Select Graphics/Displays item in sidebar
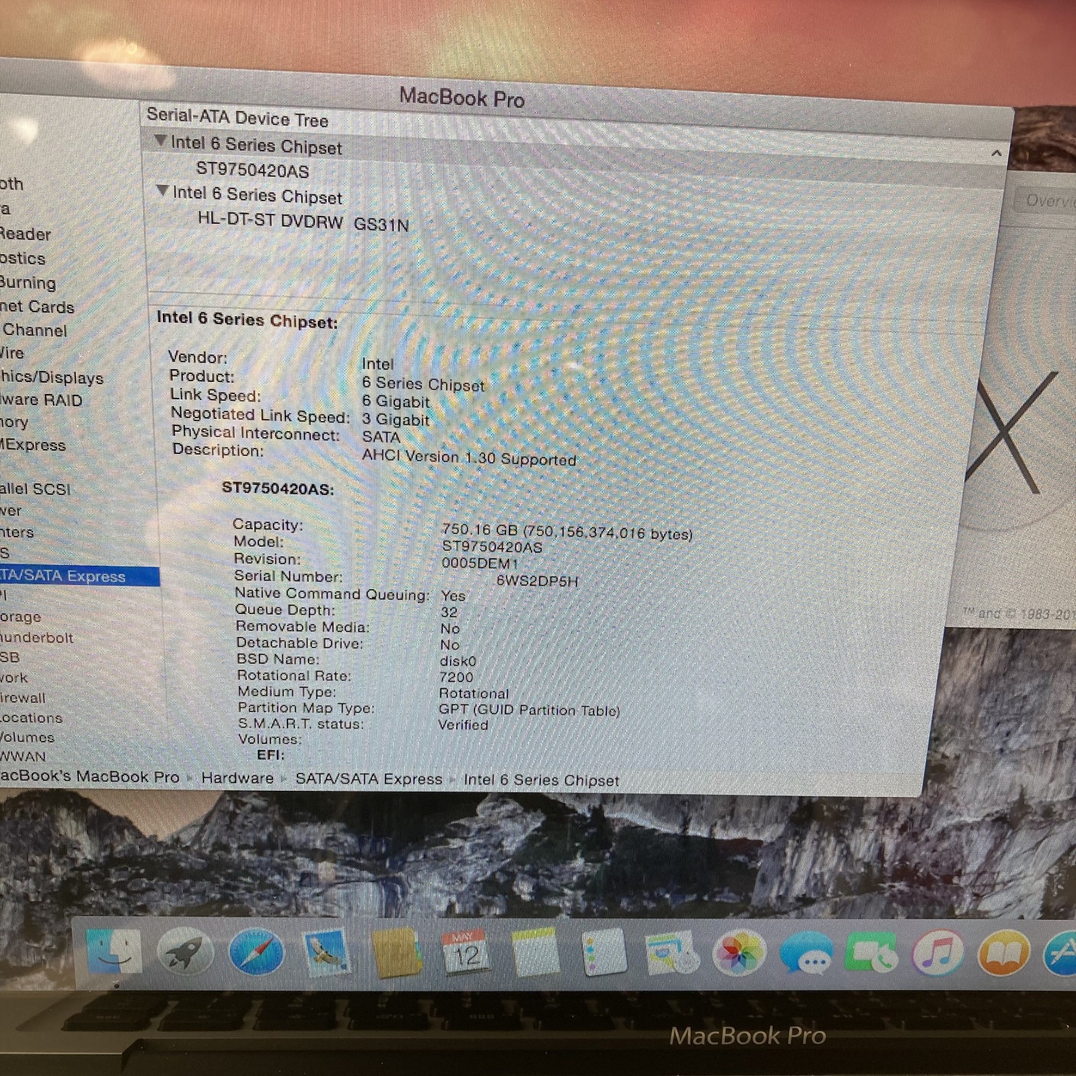 51,377
